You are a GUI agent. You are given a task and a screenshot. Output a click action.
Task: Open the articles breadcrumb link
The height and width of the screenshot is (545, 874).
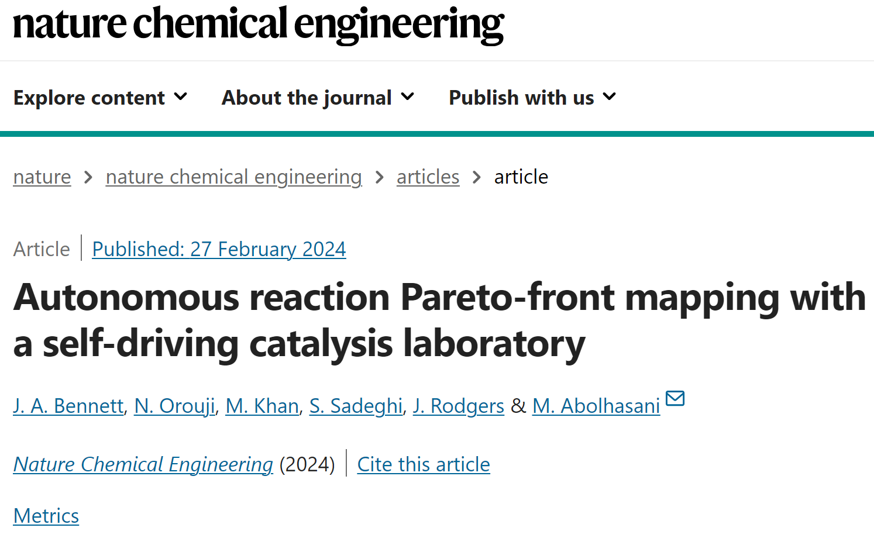[428, 177]
